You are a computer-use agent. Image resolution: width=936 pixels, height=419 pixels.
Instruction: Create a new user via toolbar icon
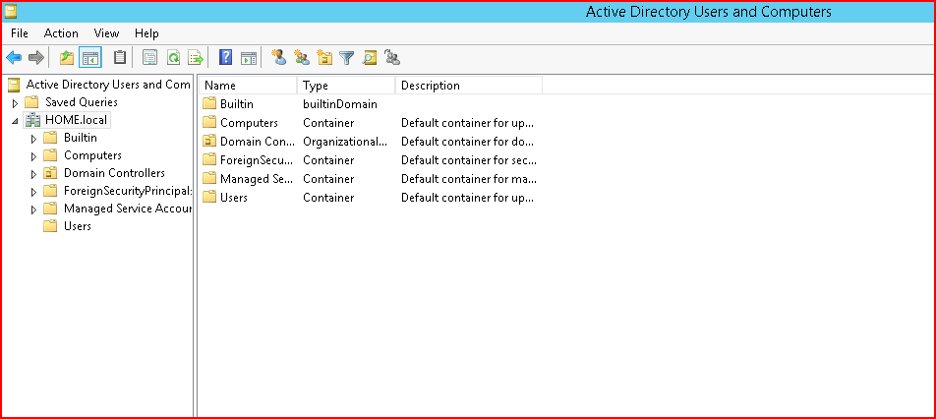coord(279,58)
